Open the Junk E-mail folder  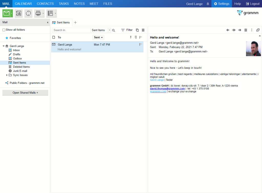(x=20, y=71)
